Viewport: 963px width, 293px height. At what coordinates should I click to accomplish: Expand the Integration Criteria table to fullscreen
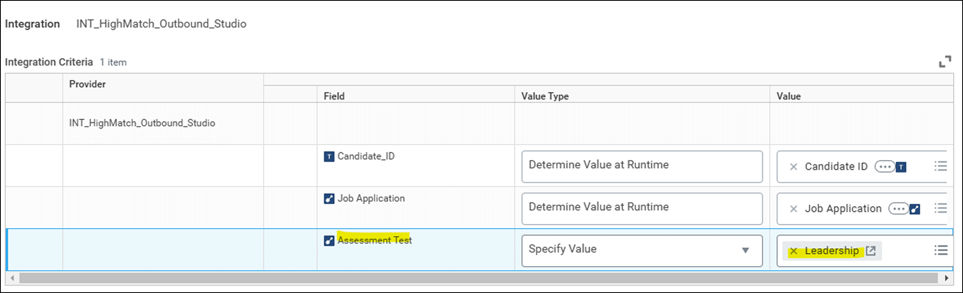[x=945, y=62]
